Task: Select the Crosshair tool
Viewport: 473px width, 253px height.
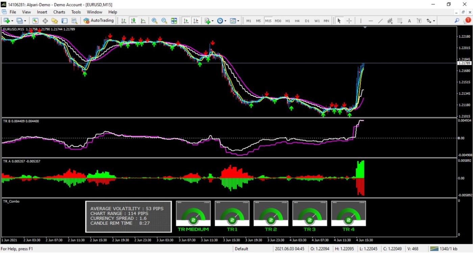Action: coord(349,21)
